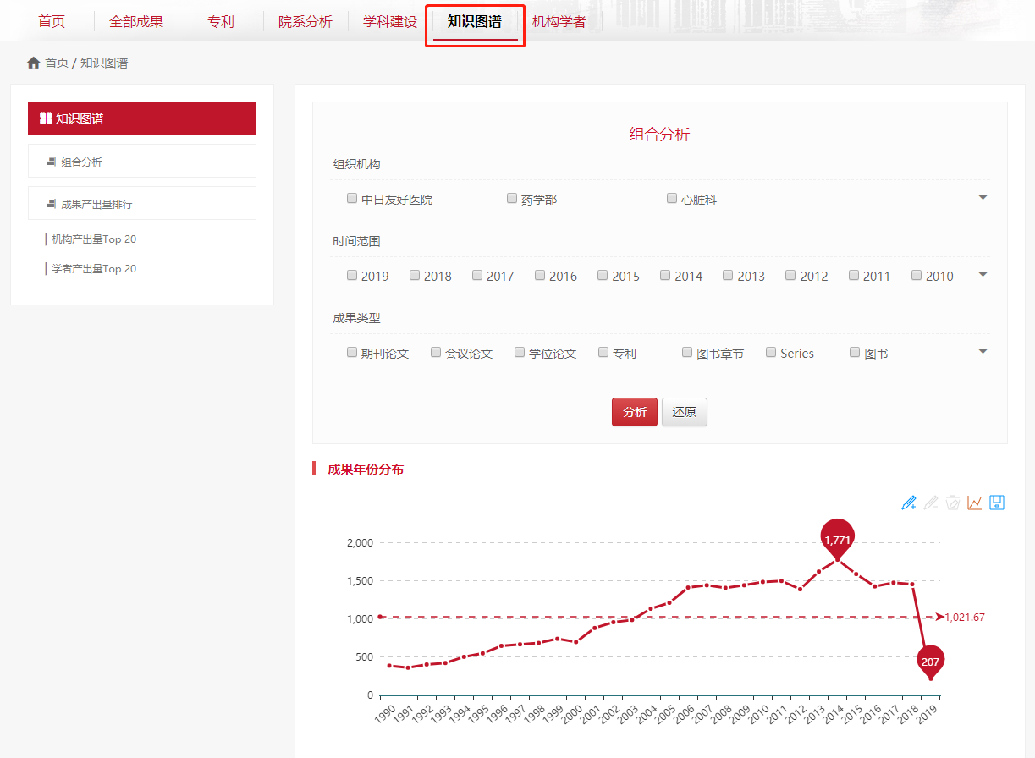Image resolution: width=1035 pixels, height=758 pixels.
Task: Go to the 机构学者 tab
Action: pyautogui.click(x=559, y=22)
